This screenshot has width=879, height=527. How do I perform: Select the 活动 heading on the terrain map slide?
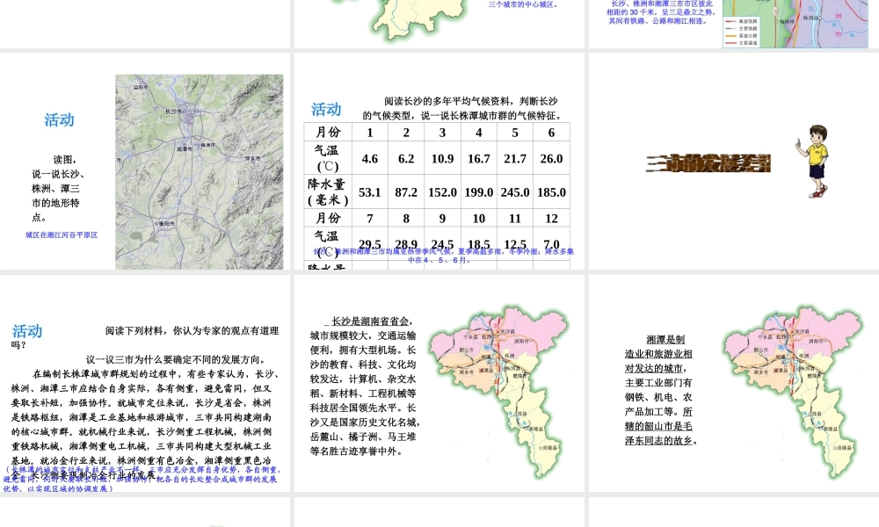[59, 119]
